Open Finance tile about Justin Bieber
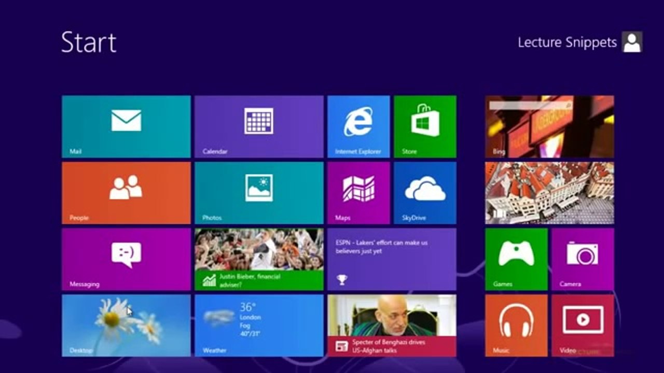The width and height of the screenshot is (664, 373). [x=259, y=259]
